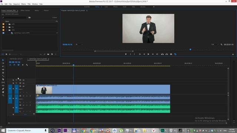Open timeline display settings wrench

click(27, 65)
